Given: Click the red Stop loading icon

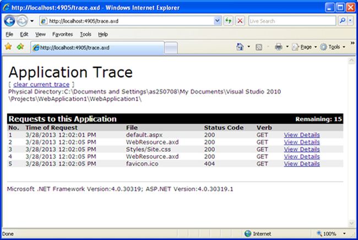Looking at the screenshot, I should [240, 21].
